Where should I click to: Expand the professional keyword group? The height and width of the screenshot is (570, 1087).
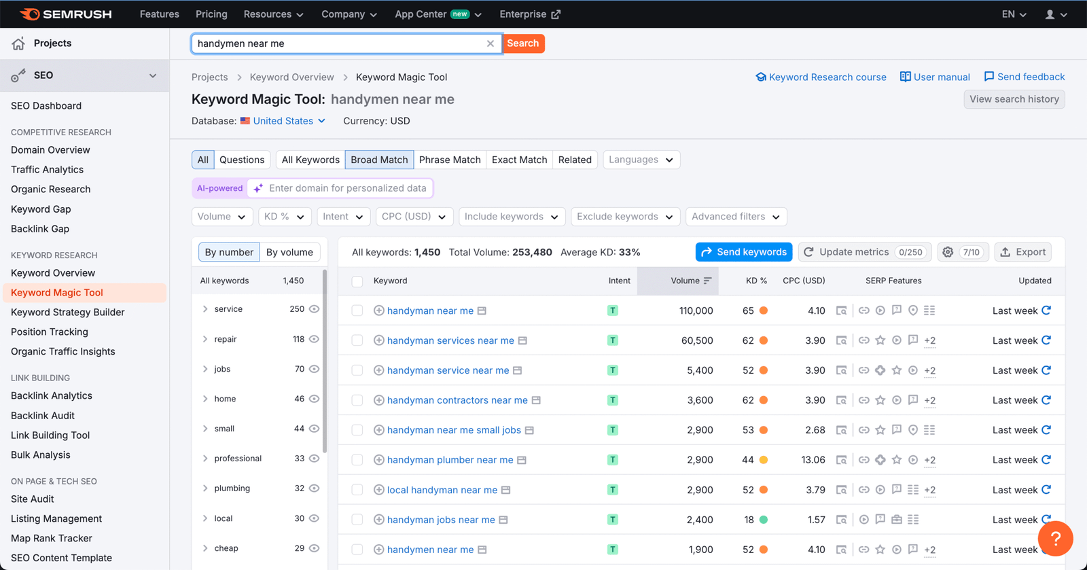(205, 459)
